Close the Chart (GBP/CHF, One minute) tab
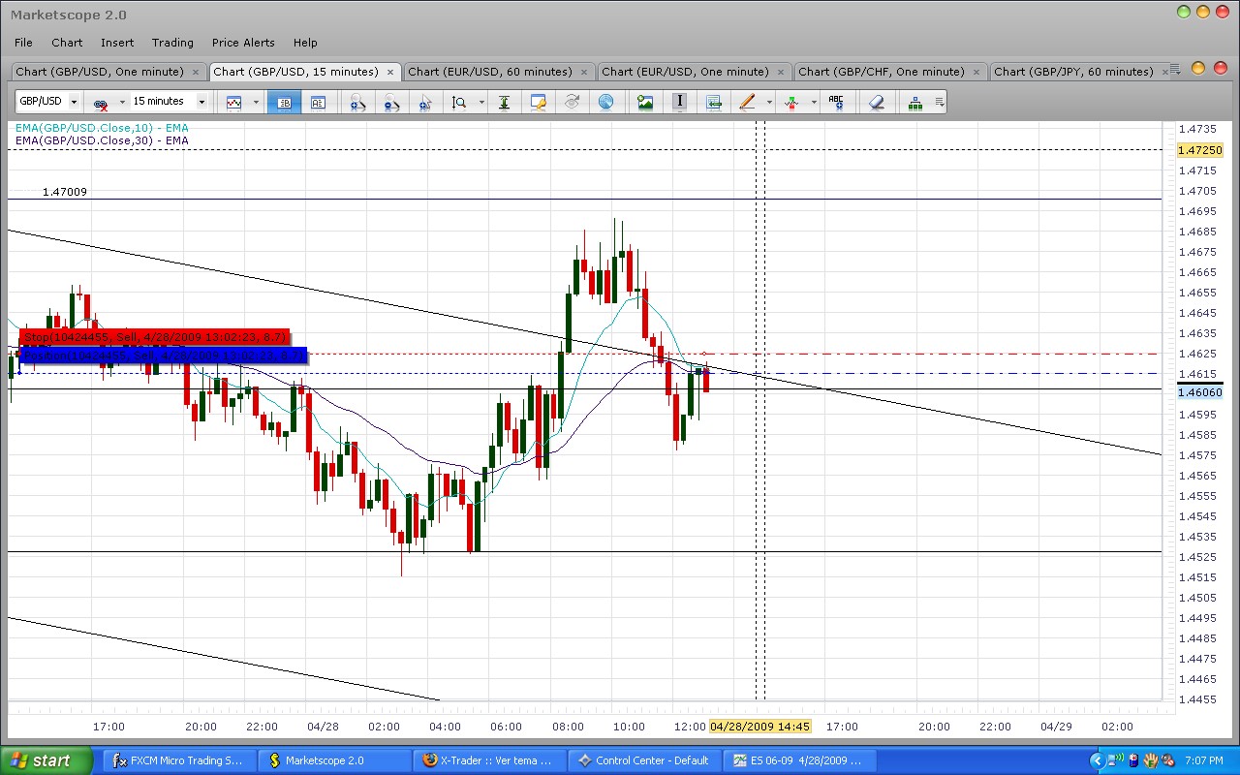This screenshot has width=1240, height=775. (x=977, y=72)
